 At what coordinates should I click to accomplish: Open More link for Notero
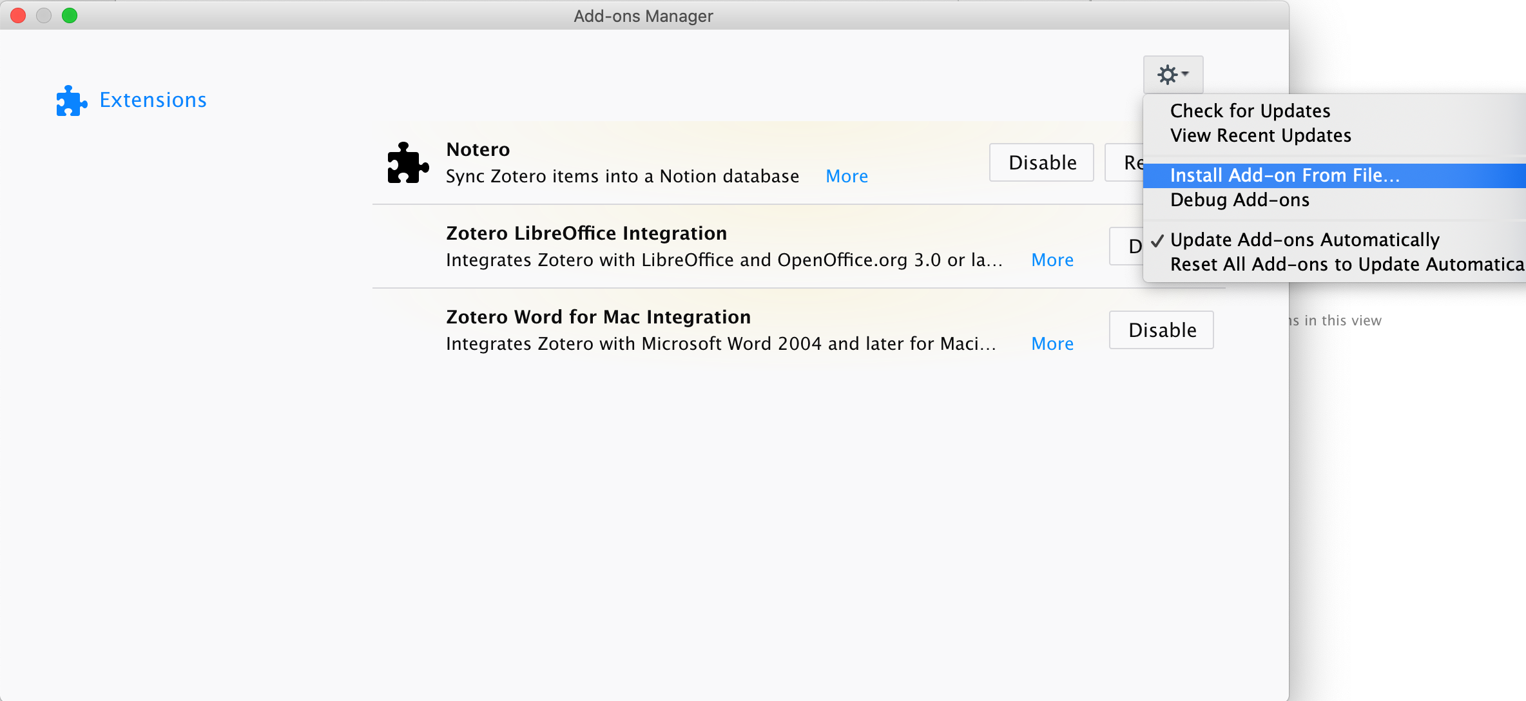(846, 177)
